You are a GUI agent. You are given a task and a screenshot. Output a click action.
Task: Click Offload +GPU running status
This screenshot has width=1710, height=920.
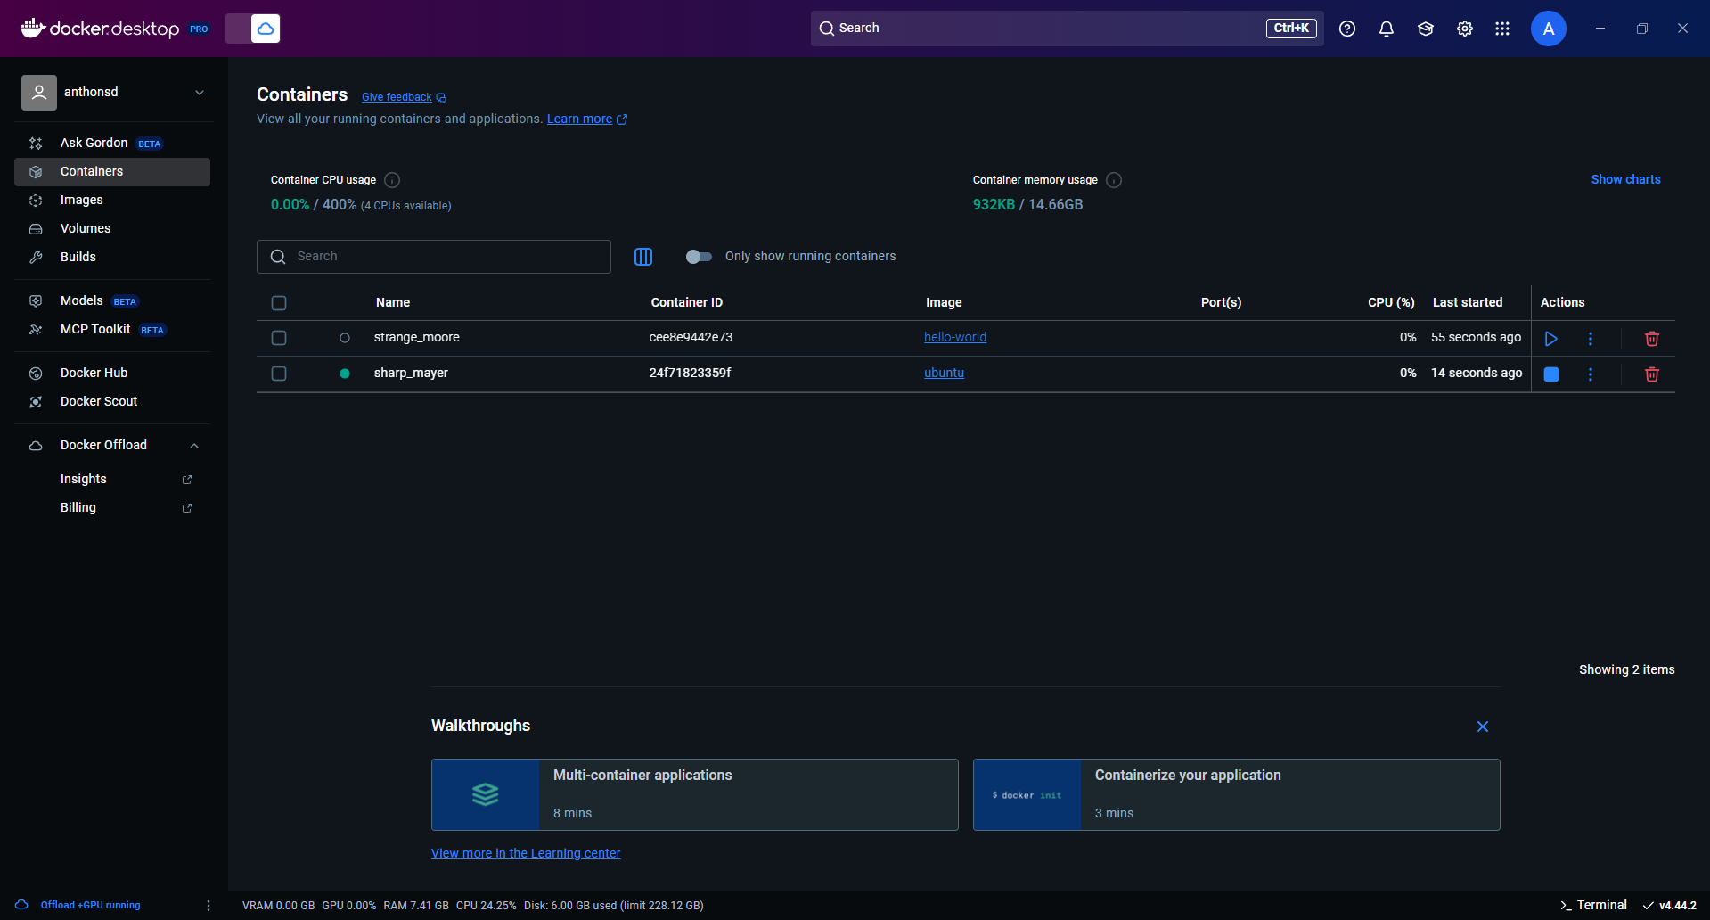pos(90,905)
